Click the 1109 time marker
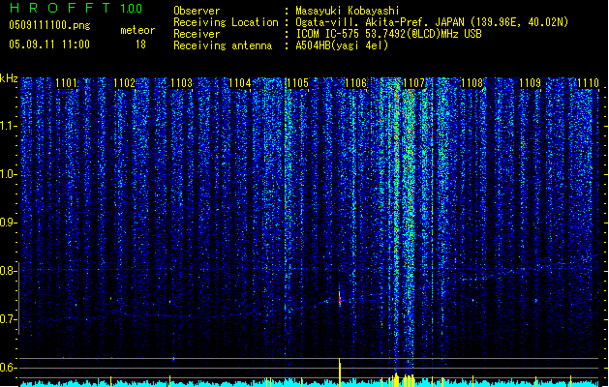The image size is (609, 387). point(531,83)
